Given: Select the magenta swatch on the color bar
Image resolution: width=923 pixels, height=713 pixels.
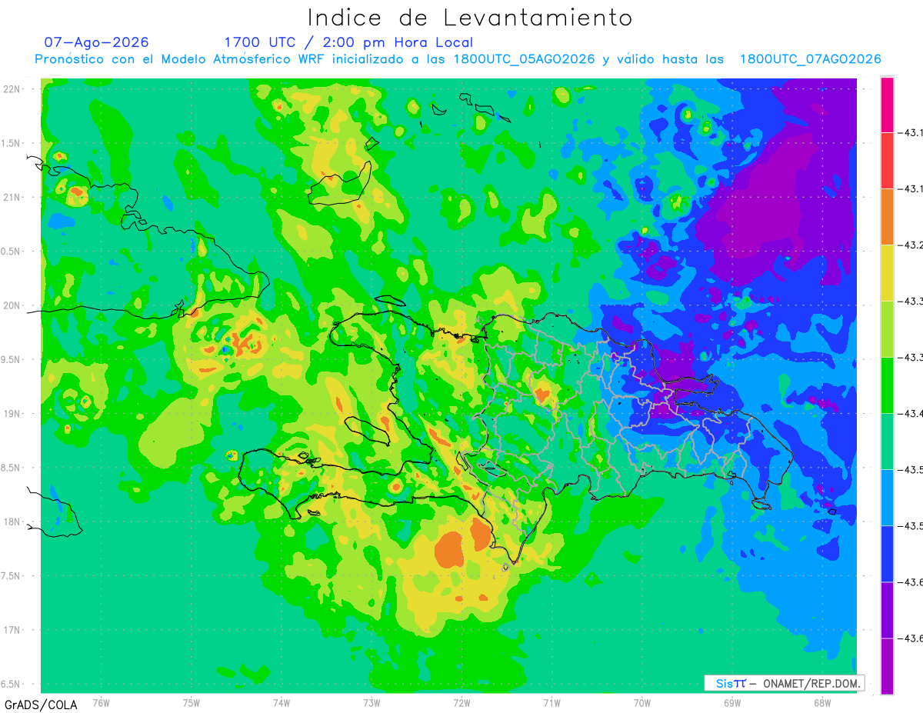Looking at the screenshot, I should pos(887,105).
